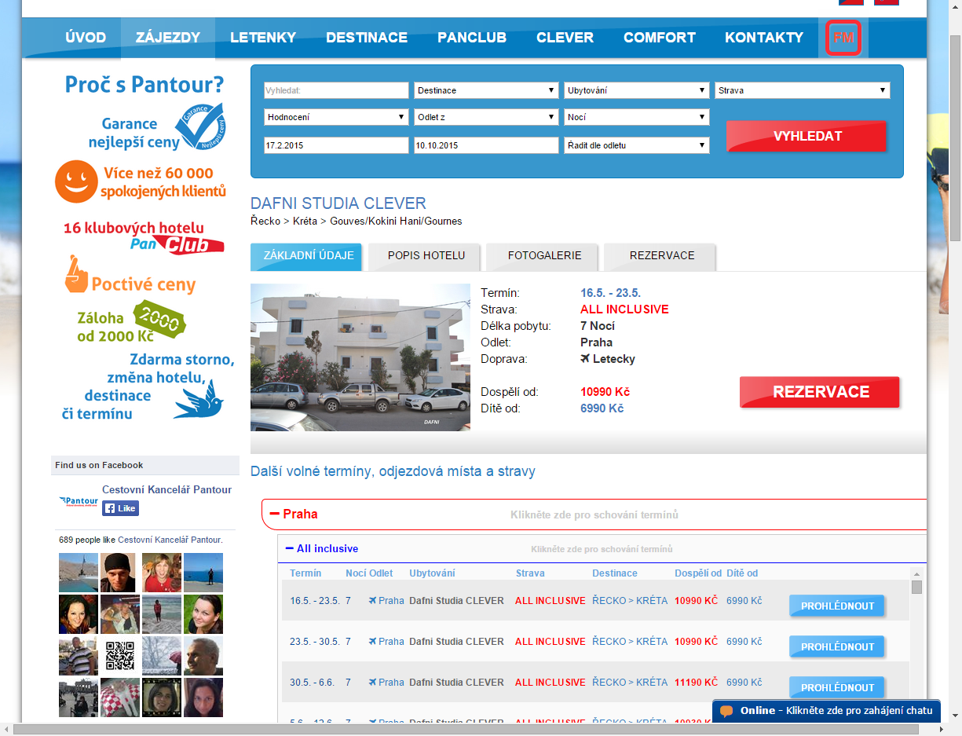Click PROHLÉDNOUT for 30.5. - 6.6. term
The width and height of the screenshot is (962, 736).
(837, 688)
